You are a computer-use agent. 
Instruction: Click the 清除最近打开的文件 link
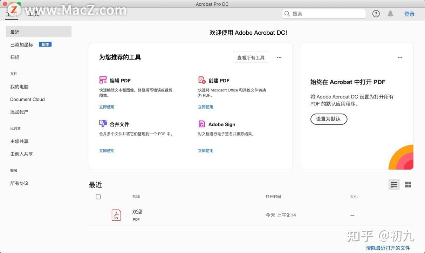tap(388, 248)
